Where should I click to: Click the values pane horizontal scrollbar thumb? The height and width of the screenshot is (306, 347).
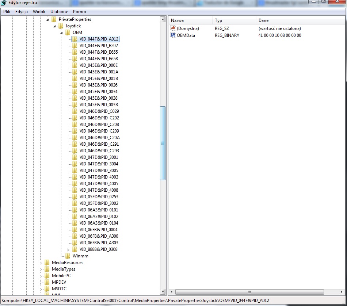click(249, 292)
